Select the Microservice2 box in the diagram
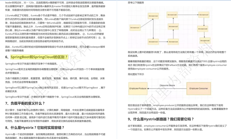This screenshot has height=139, width=231. (153, 16)
